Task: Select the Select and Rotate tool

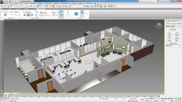Action: 34,6
